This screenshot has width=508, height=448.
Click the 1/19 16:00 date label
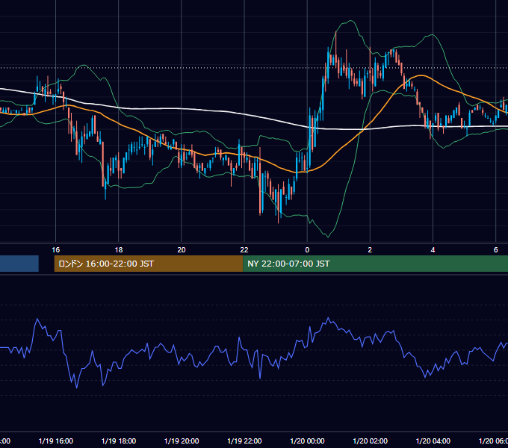56,441
